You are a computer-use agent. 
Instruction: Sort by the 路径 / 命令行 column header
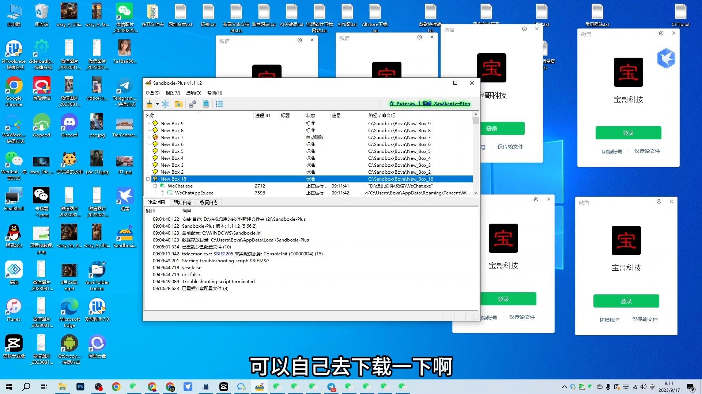419,116
